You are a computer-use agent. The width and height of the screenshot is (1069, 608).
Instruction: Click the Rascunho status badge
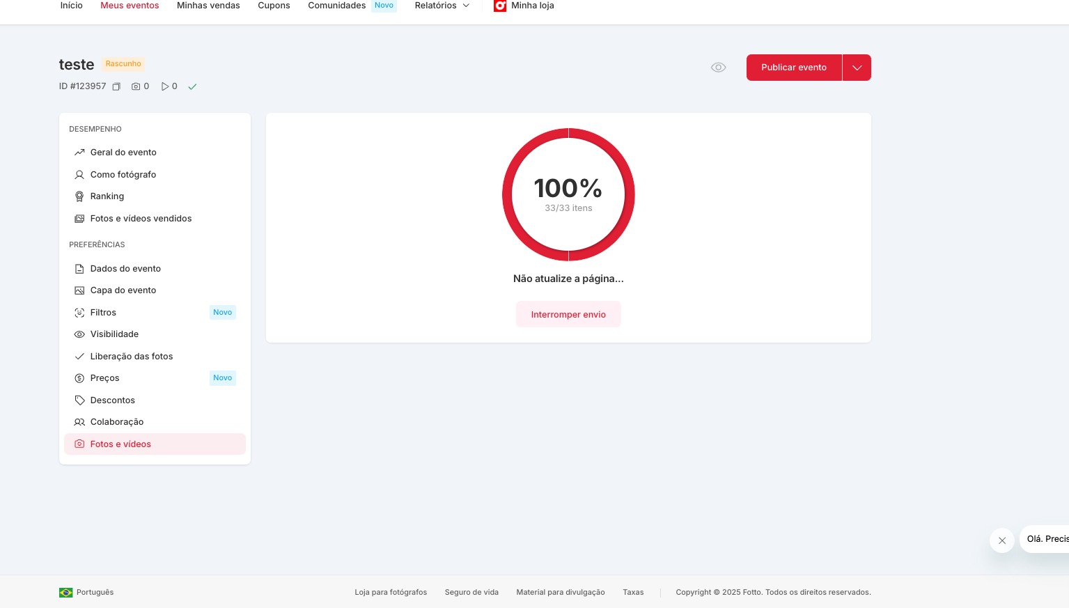pos(123,64)
